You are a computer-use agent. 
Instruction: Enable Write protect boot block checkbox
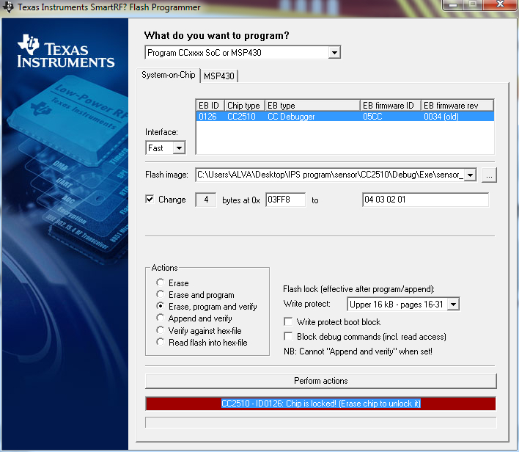(288, 322)
